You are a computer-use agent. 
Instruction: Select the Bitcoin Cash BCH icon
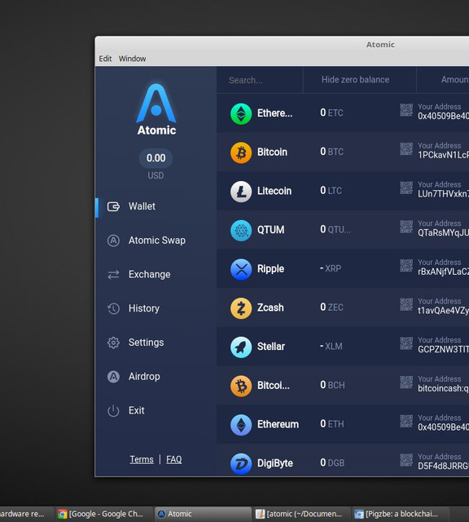(x=241, y=386)
